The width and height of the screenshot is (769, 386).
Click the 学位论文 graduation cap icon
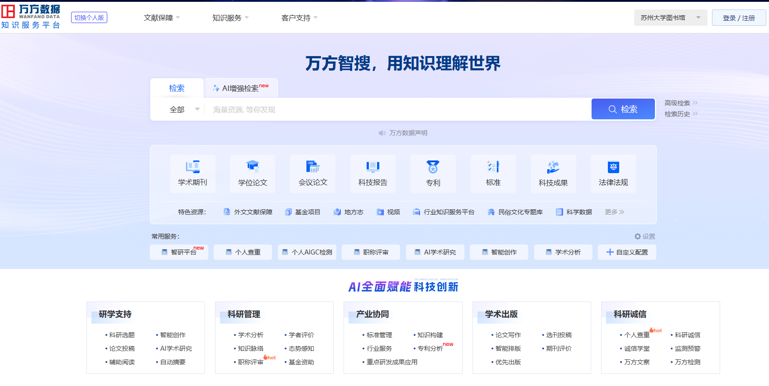coord(253,167)
